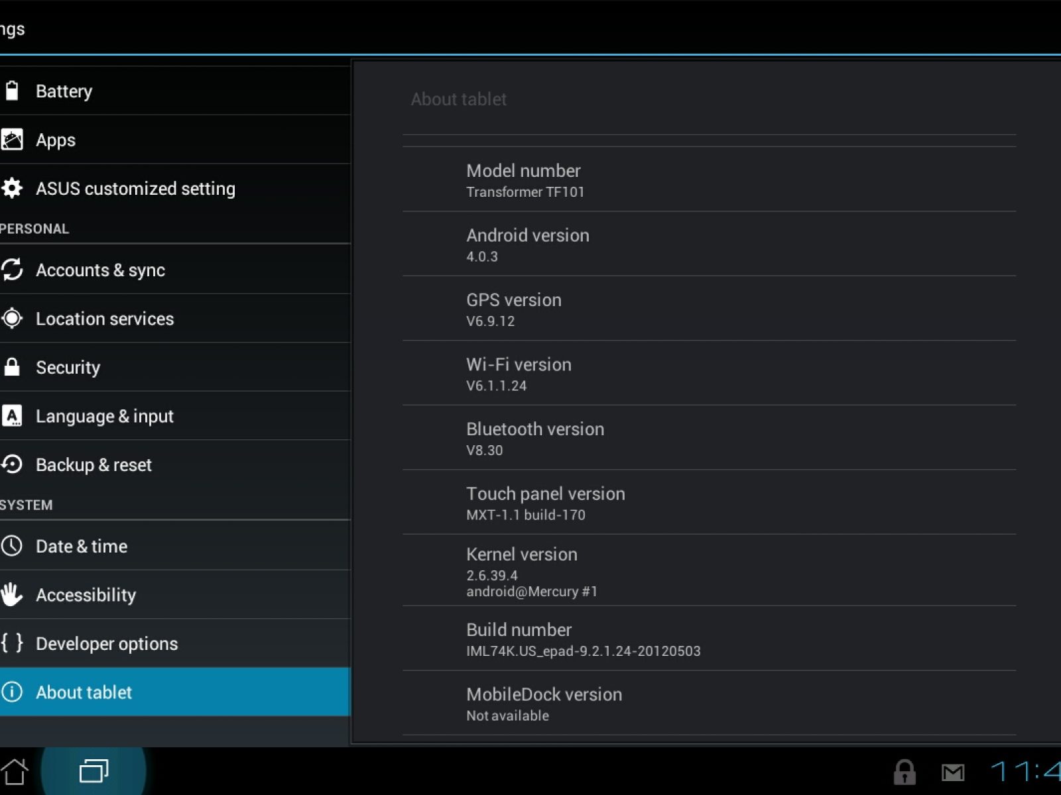Tap the Build number row
The height and width of the screenshot is (795, 1061).
tap(709, 639)
